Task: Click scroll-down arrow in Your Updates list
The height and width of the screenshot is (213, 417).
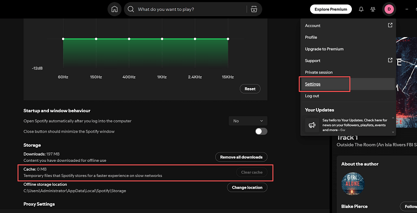Action: pos(393,132)
